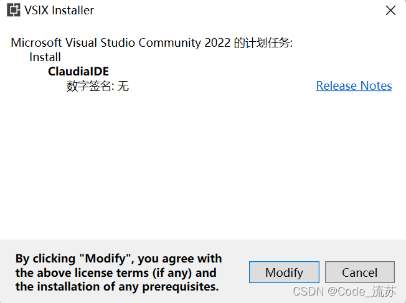Click the Modify button
Image resolution: width=406 pixels, height=303 pixels.
(x=284, y=272)
